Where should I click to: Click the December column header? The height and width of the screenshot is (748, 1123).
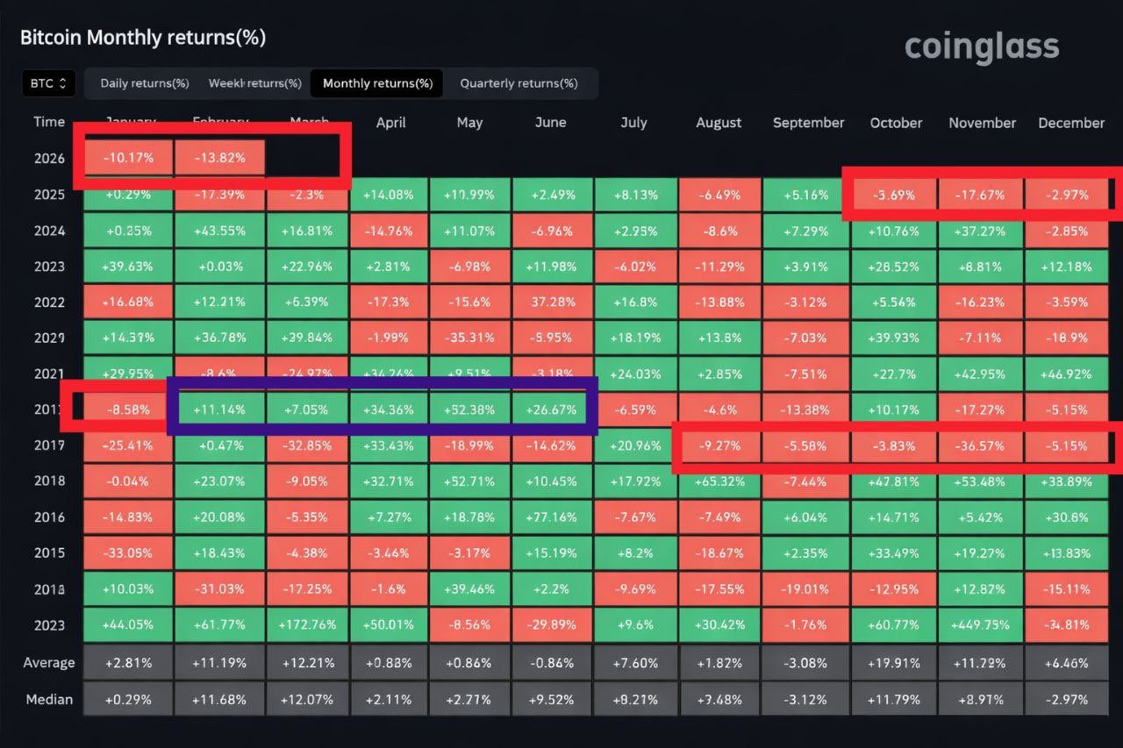coord(1071,123)
